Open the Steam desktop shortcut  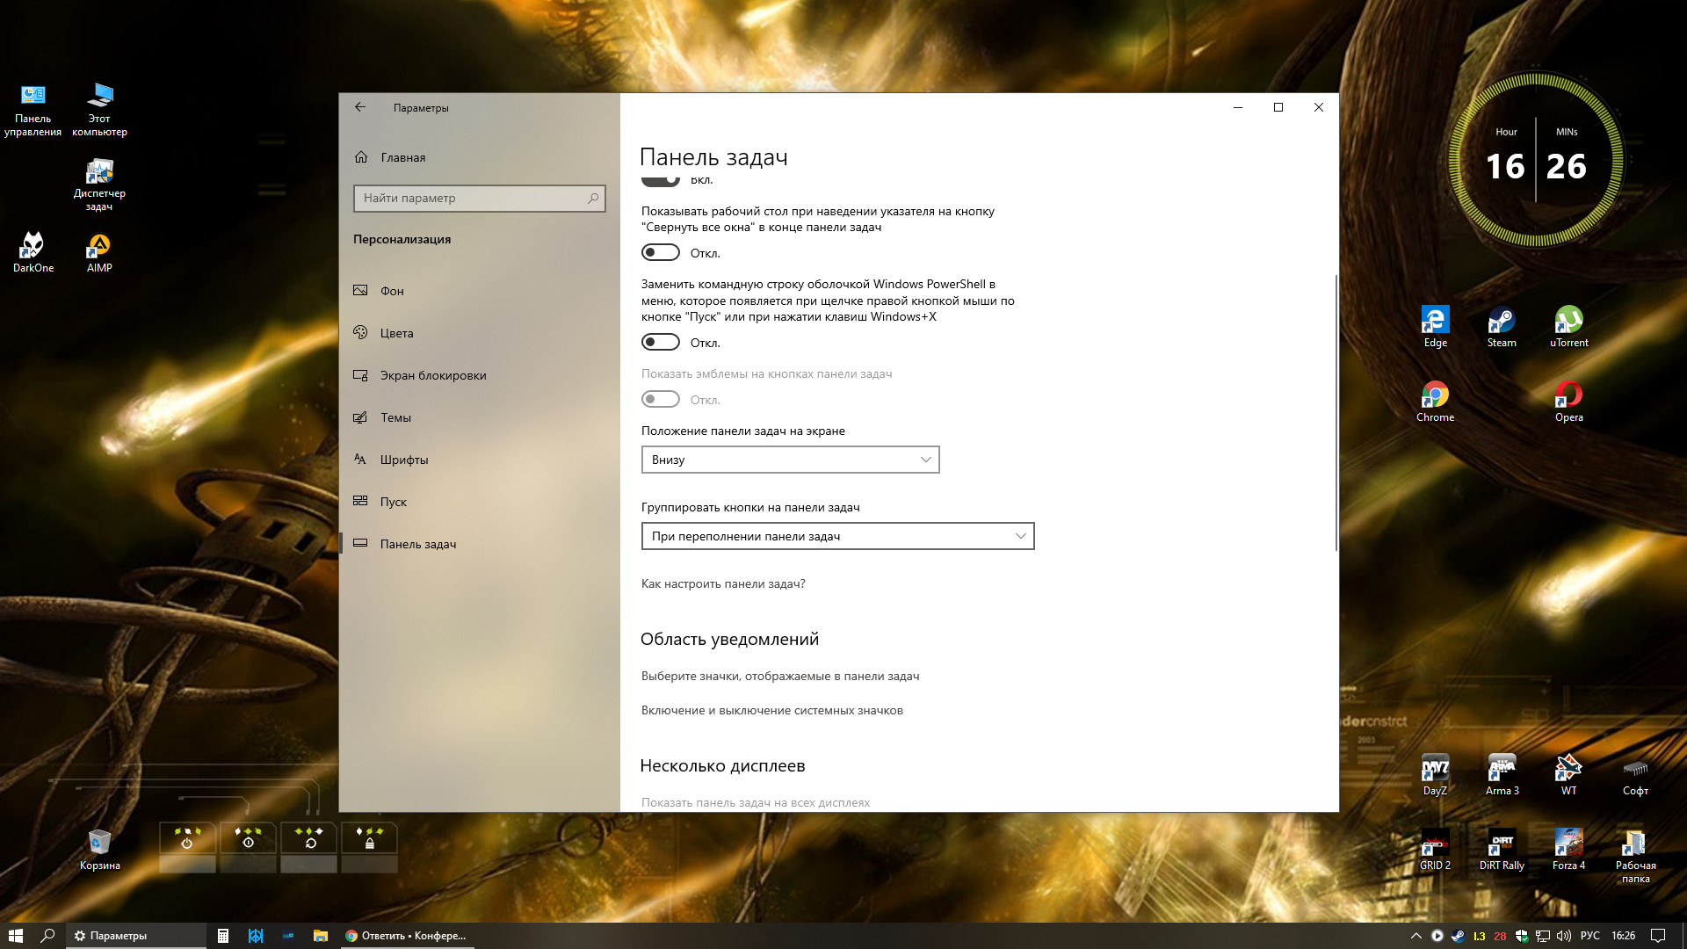coord(1501,322)
